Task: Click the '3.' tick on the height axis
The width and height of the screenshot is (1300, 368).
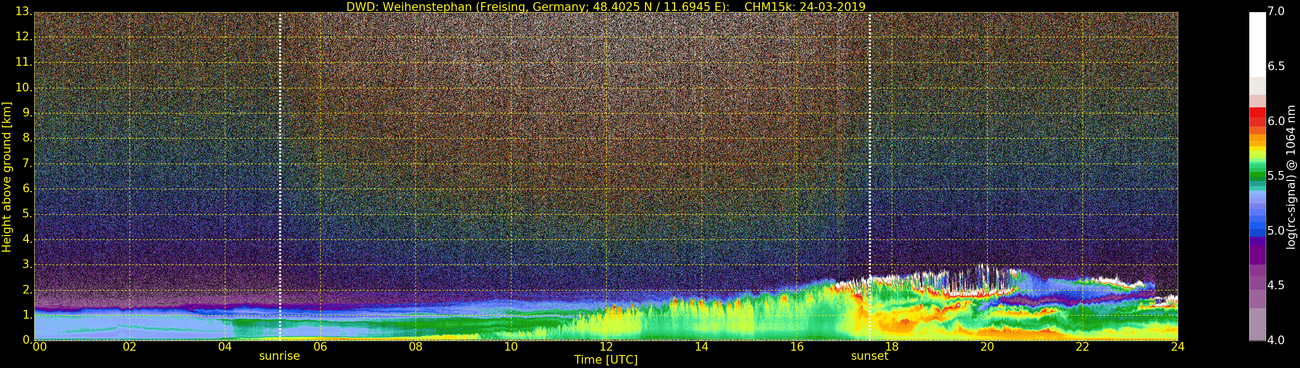Action: (27, 264)
